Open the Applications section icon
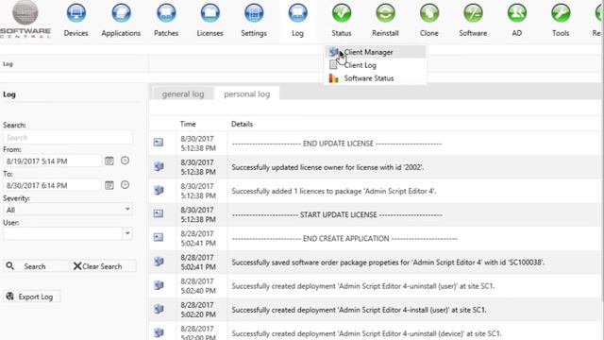The height and width of the screenshot is (340, 604). pos(121,12)
